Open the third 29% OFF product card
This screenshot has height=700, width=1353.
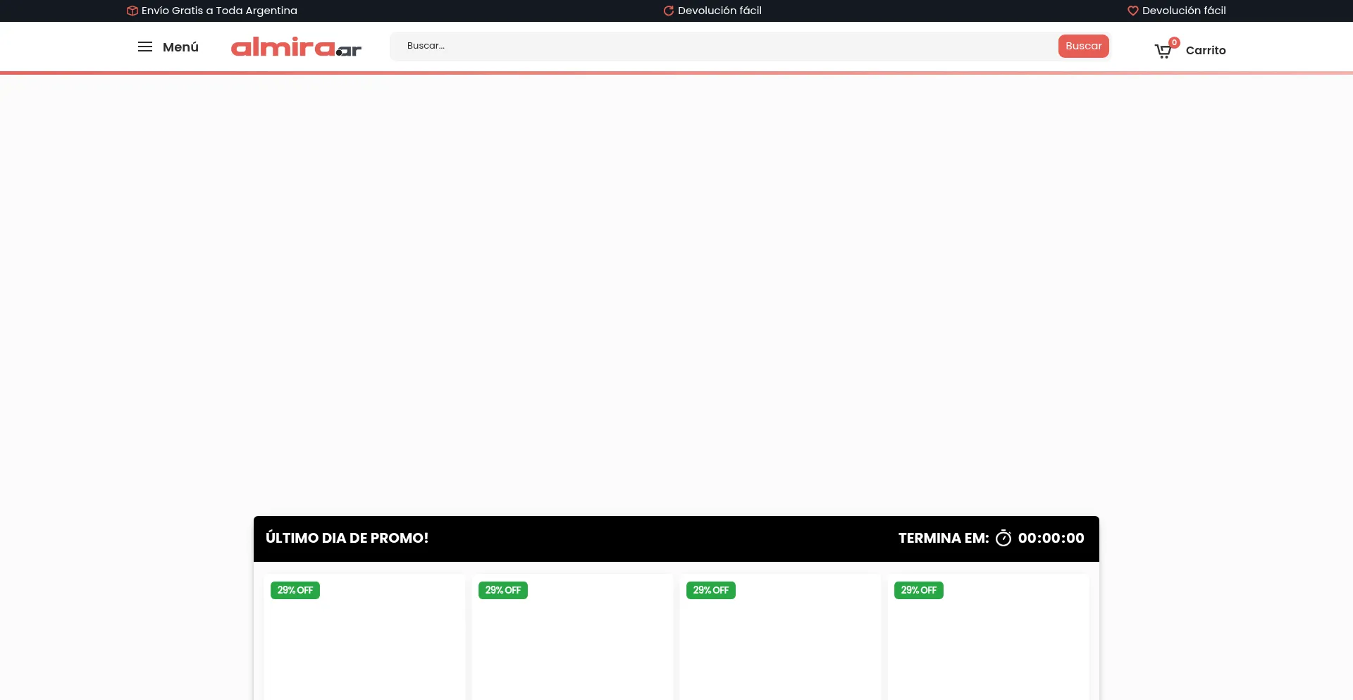pos(780,637)
